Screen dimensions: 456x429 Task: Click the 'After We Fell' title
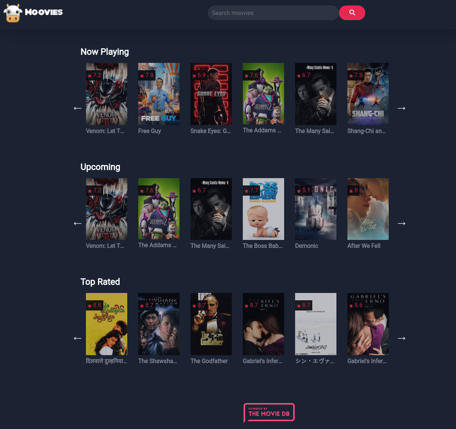[364, 246]
